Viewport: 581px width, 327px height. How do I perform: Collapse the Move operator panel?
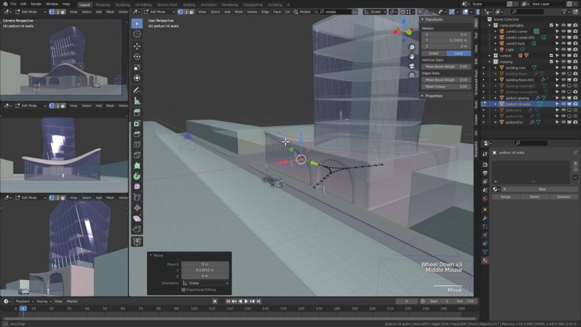tap(150, 255)
